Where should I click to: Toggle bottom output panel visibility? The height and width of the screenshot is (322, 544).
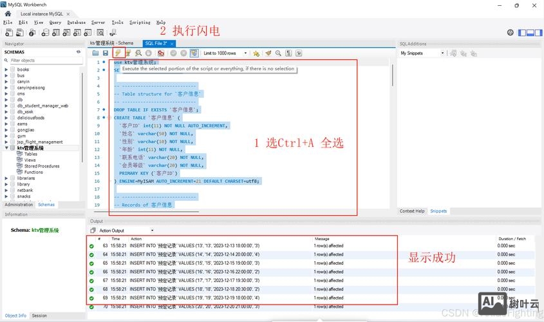tap(530, 33)
